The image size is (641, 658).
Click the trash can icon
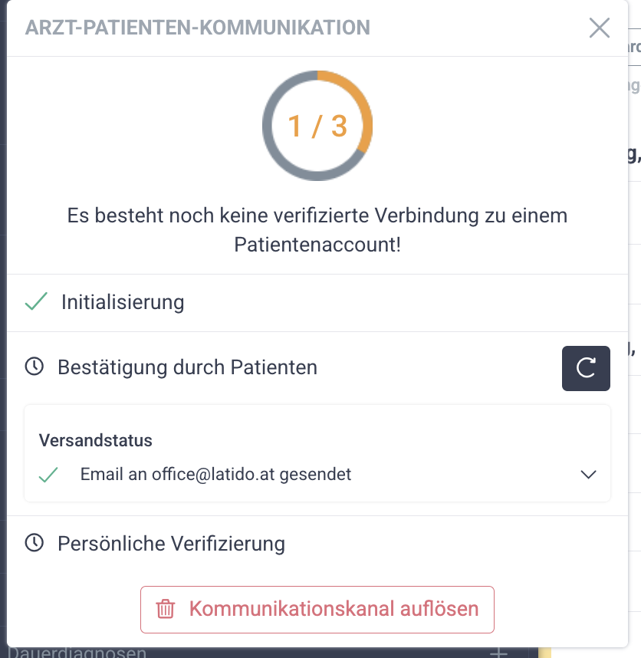click(166, 610)
